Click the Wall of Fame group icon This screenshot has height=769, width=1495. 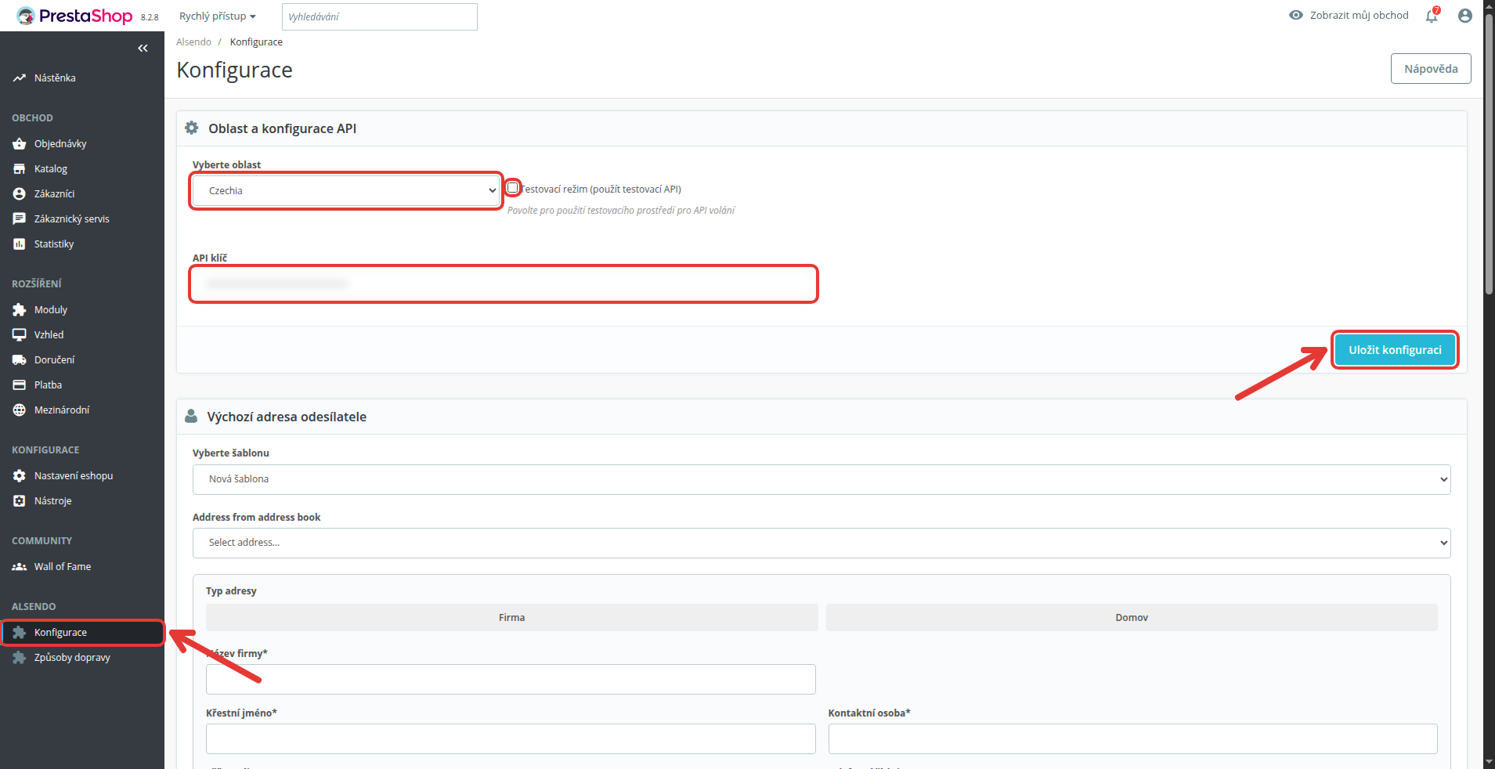click(20, 567)
